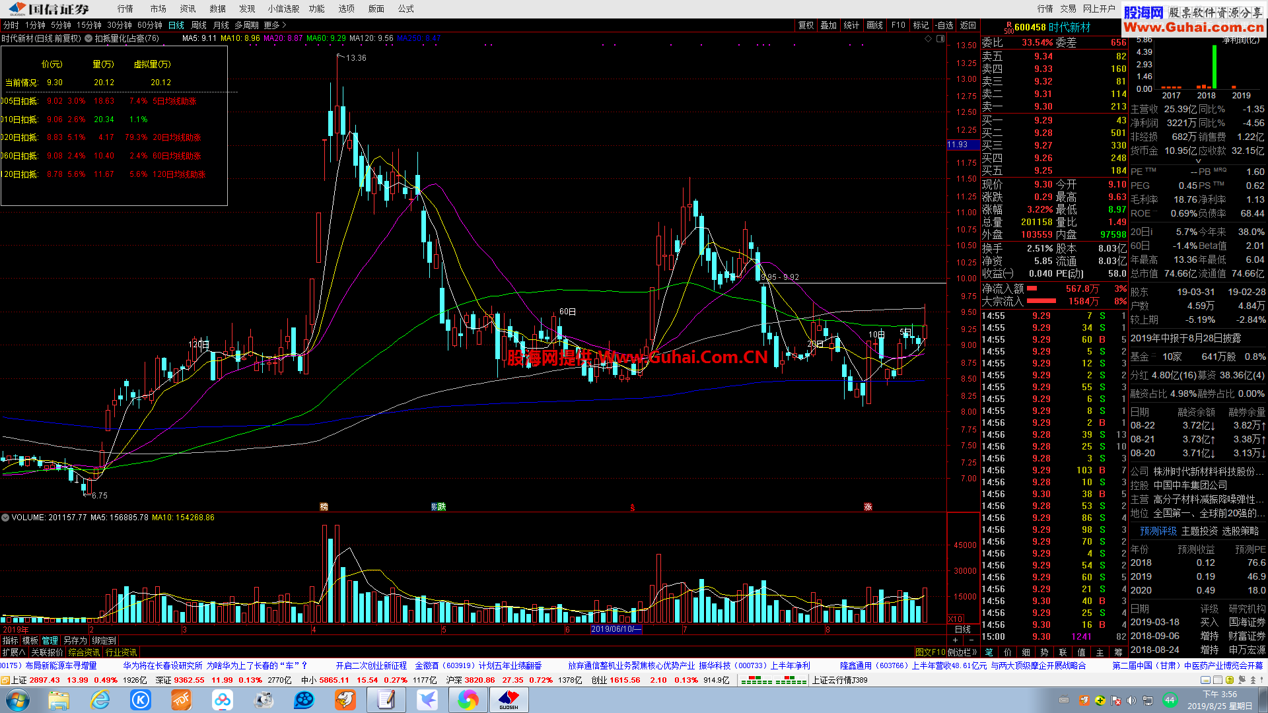The width and height of the screenshot is (1268, 713).
Task: Open the 多周期 view
Action: coord(246,25)
